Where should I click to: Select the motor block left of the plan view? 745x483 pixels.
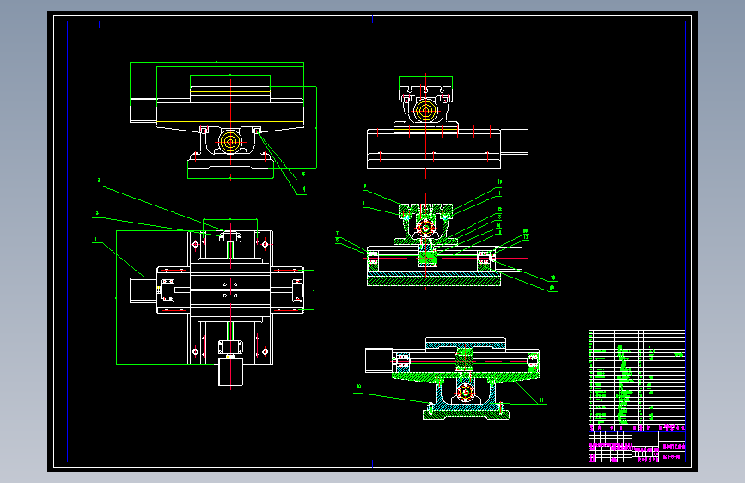tap(143, 290)
